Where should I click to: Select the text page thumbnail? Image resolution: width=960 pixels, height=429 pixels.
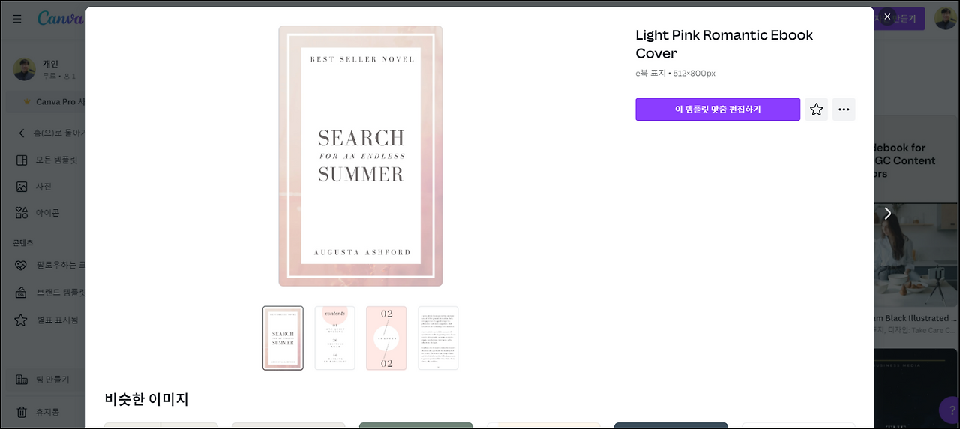(438, 337)
